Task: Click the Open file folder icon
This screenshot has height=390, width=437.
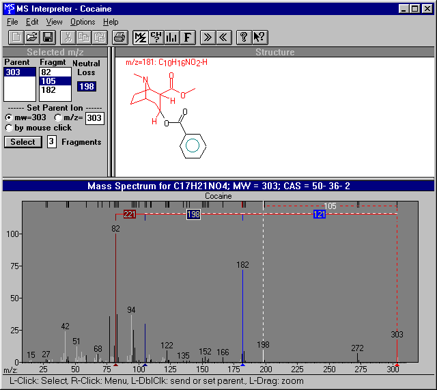Action: click(32, 38)
